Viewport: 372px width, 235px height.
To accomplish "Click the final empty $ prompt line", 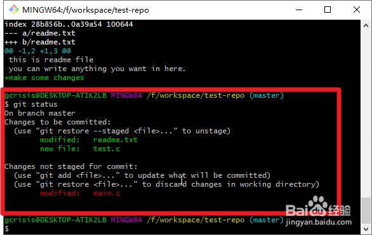I will [6, 229].
